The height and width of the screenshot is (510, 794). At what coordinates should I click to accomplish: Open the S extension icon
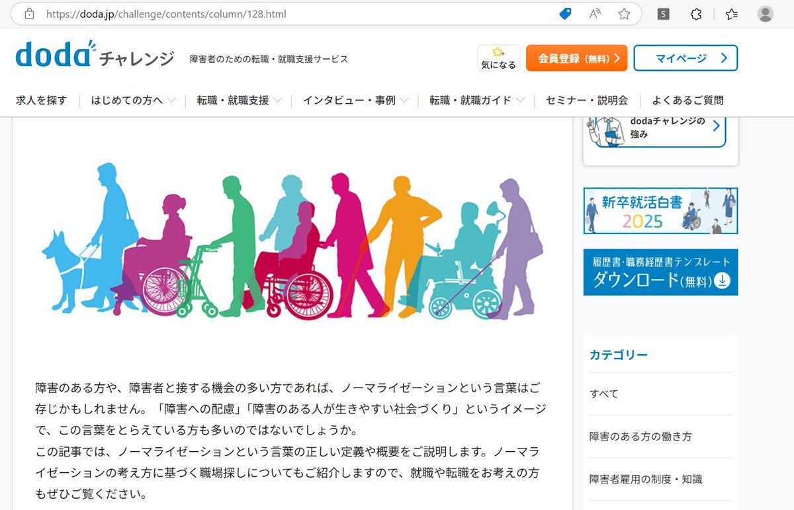[664, 14]
